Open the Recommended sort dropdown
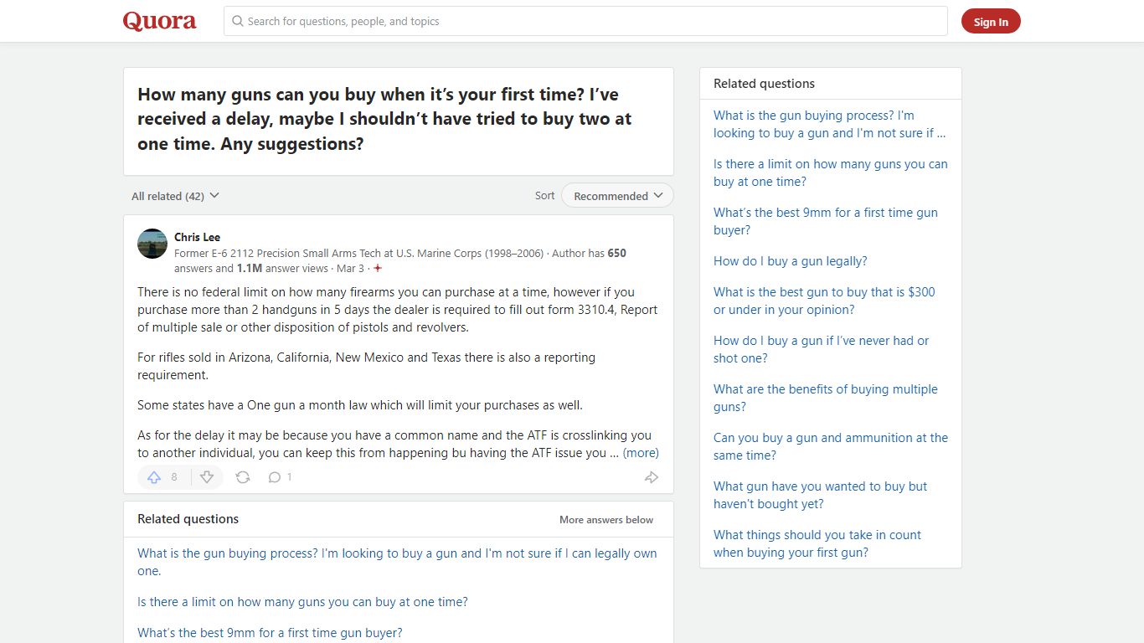The height and width of the screenshot is (643, 1144). pyautogui.click(x=617, y=196)
